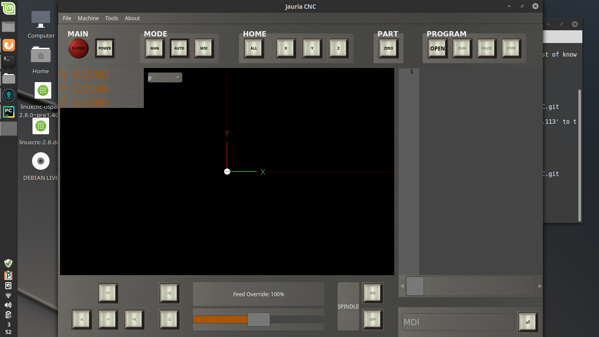Viewport: 599px width, 337px height.
Task: Click the X 0.0000 position readout
Action: [84, 75]
